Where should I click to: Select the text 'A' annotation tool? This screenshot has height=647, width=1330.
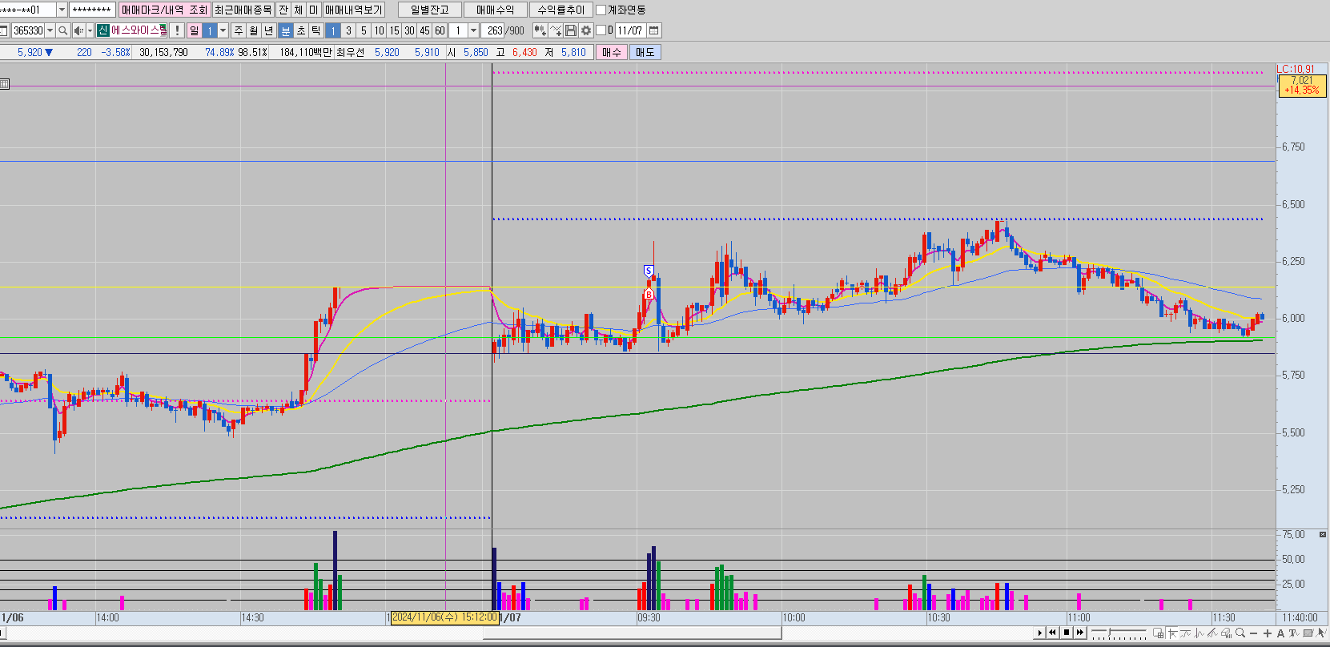pos(1280,633)
